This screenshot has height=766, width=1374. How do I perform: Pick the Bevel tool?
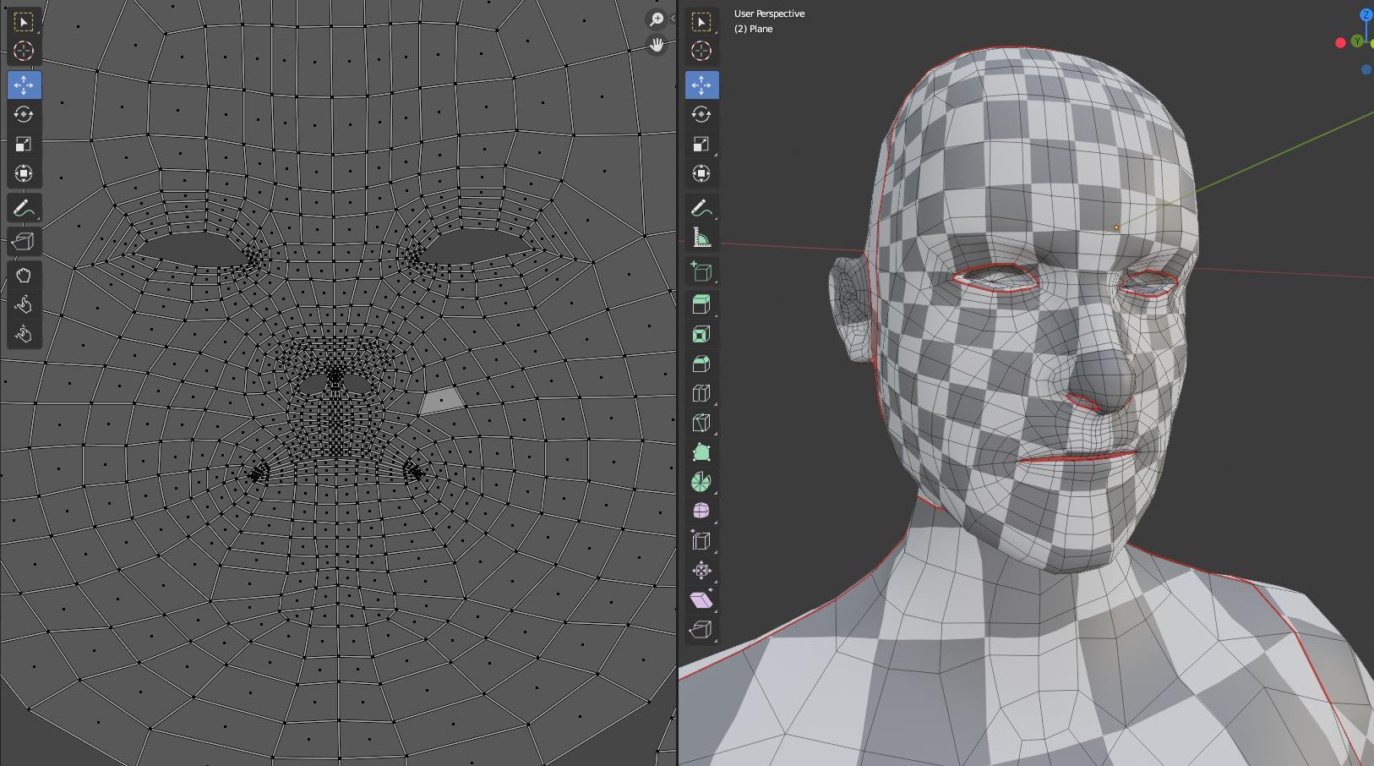point(701,364)
